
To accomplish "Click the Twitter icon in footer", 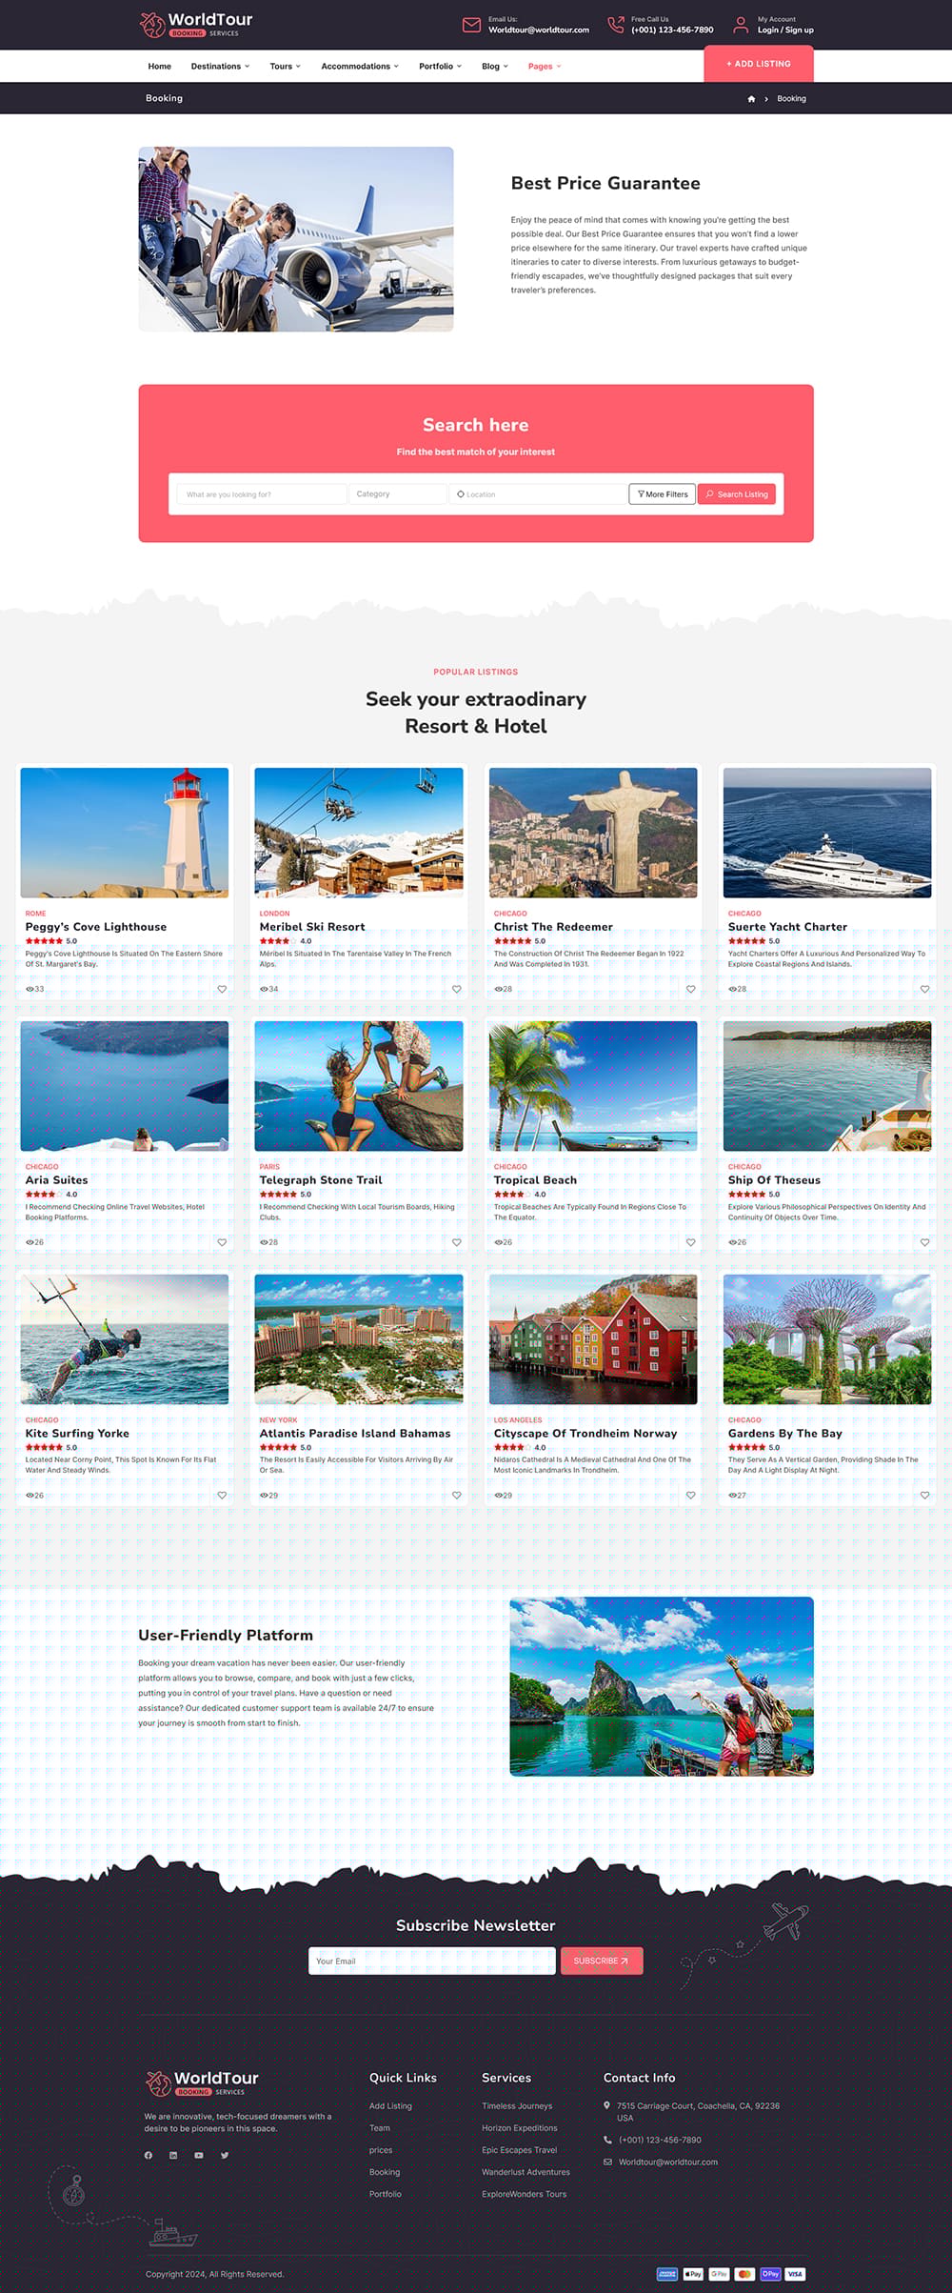I will 225,2155.
